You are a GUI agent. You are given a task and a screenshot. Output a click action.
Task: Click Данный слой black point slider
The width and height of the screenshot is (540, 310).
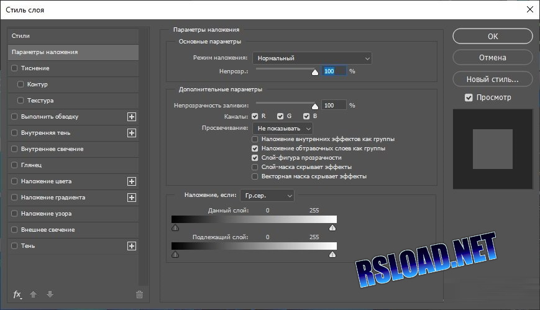tap(175, 227)
